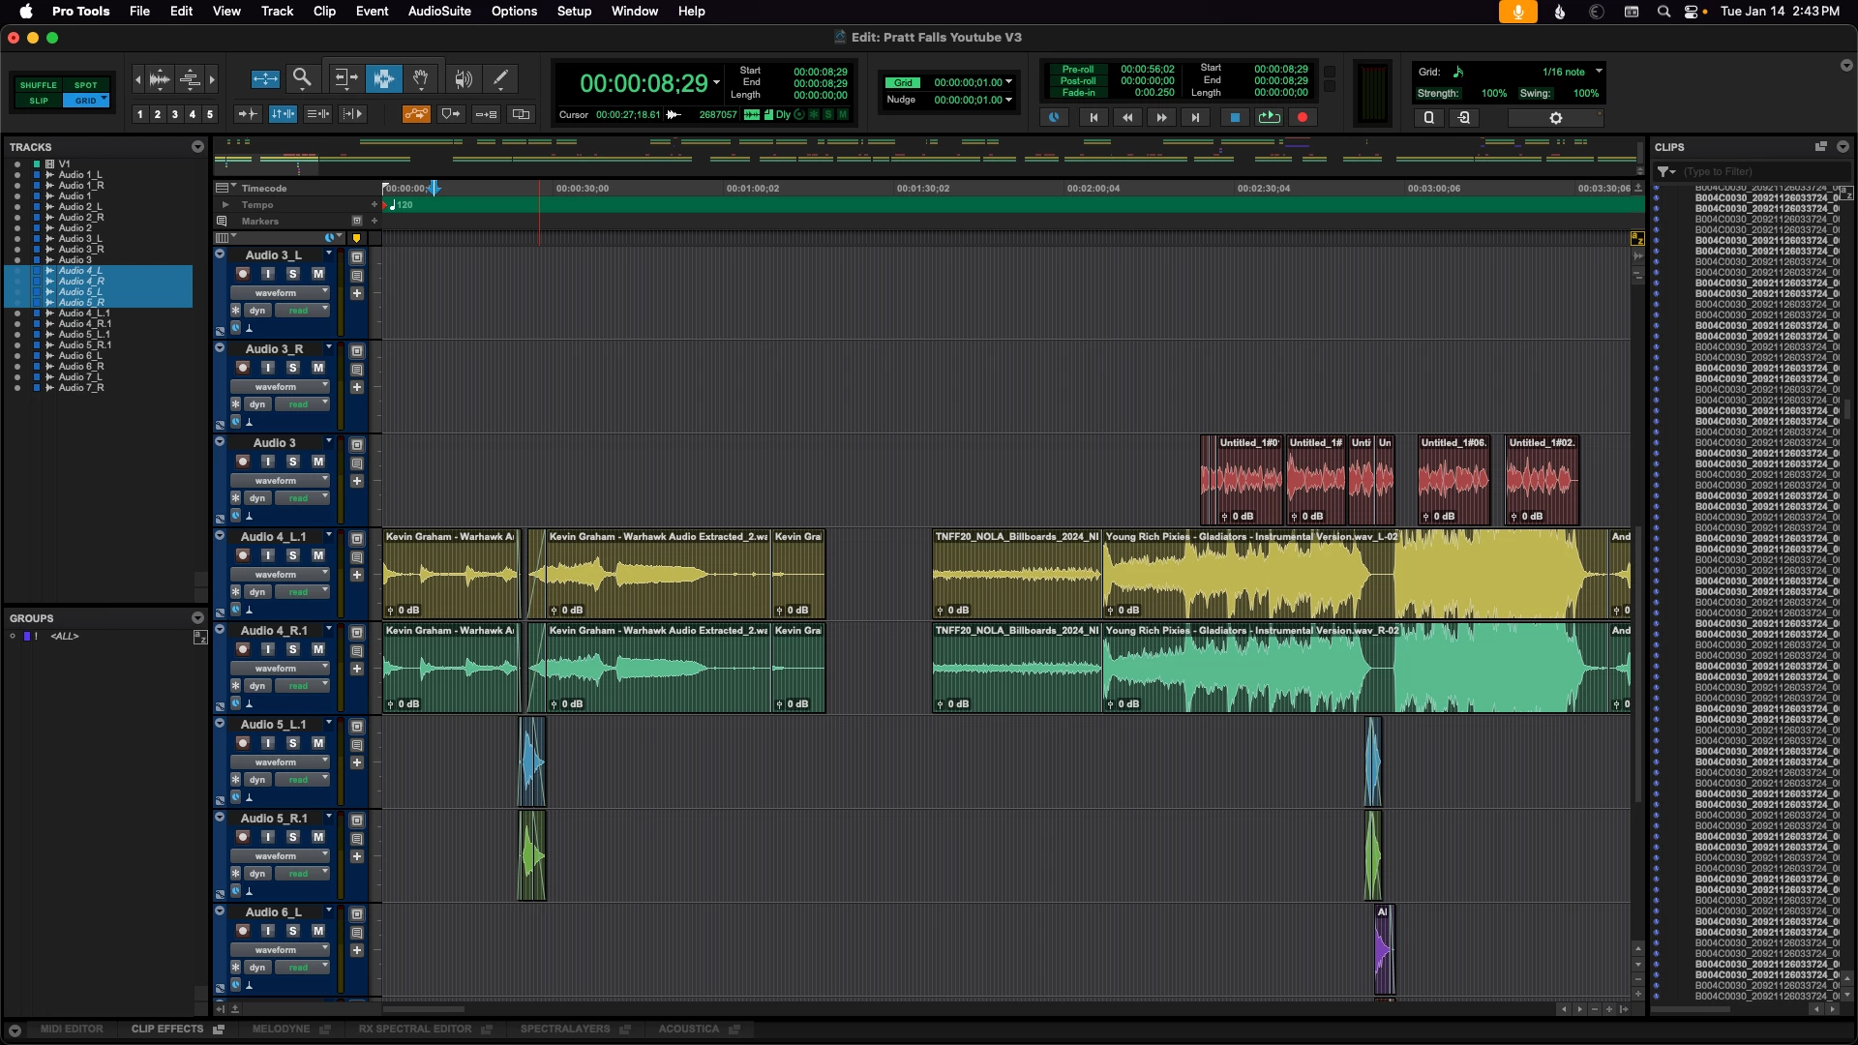The height and width of the screenshot is (1045, 1858).
Task: Open the AudioSuite menu
Action: pyautogui.click(x=438, y=11)
